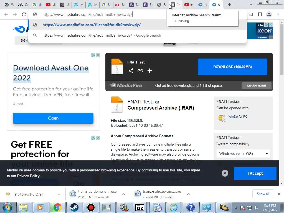
Task: Open the Windows (your OS) compatibility dropdown
Action: pyautogui.click(x=243, y=154)
